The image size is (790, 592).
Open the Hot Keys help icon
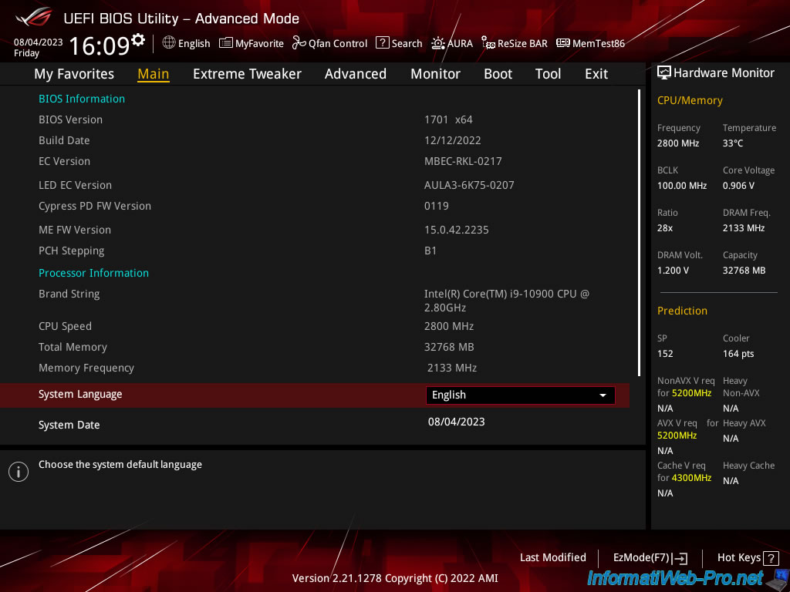coord(771,558)
